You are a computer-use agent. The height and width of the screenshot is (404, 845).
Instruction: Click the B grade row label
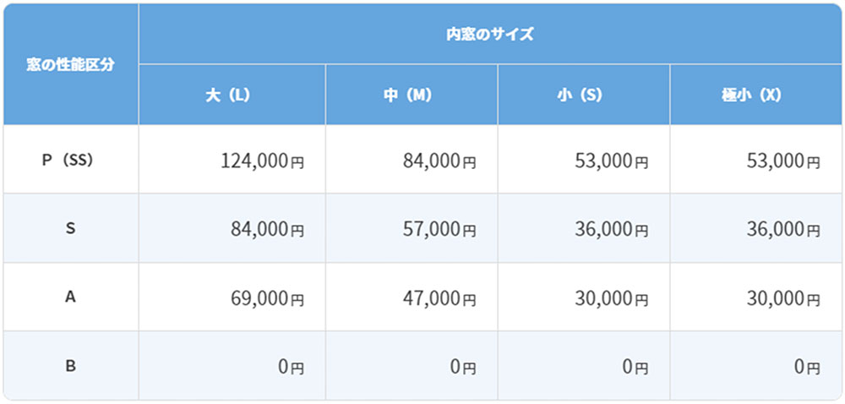(70, 366)
